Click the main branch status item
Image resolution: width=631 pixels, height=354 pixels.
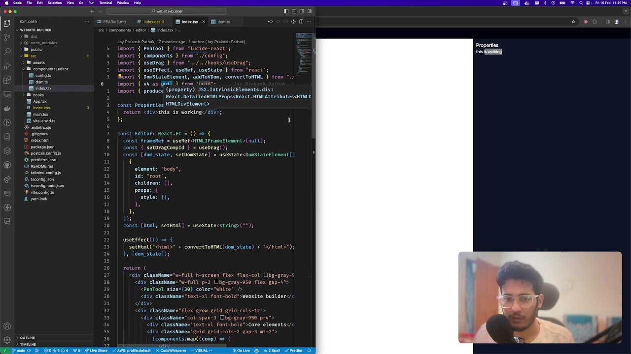pos(19,351)
